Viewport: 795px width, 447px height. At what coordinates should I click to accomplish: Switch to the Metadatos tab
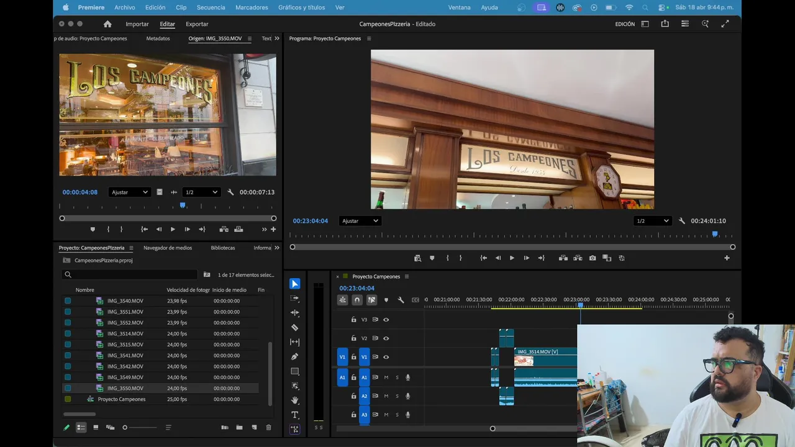(158, 38)
